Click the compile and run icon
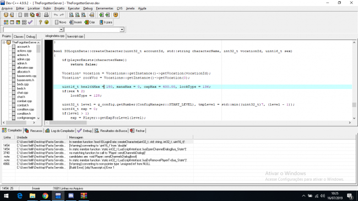Viewport: 358px width, 201px height. [x=18, y=22]
